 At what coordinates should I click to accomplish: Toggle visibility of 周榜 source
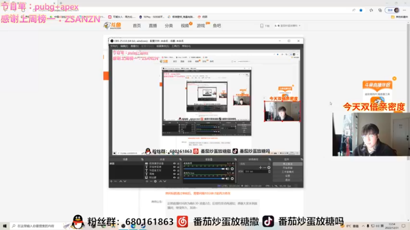(x=174, y=174)
